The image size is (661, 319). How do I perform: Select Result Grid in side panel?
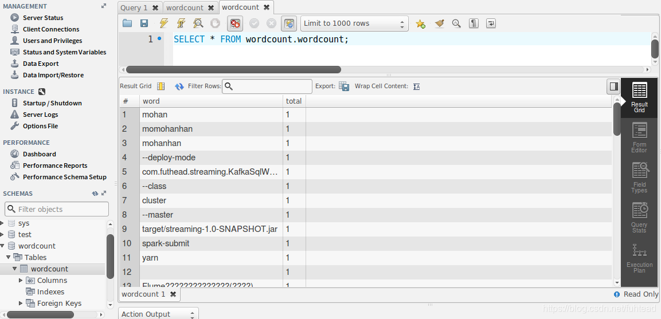[x=639, y=97]
